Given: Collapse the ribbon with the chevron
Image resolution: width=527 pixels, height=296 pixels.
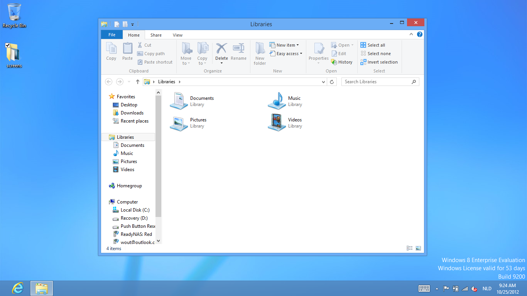Looking at the screenshot, I should click(412, 34).
